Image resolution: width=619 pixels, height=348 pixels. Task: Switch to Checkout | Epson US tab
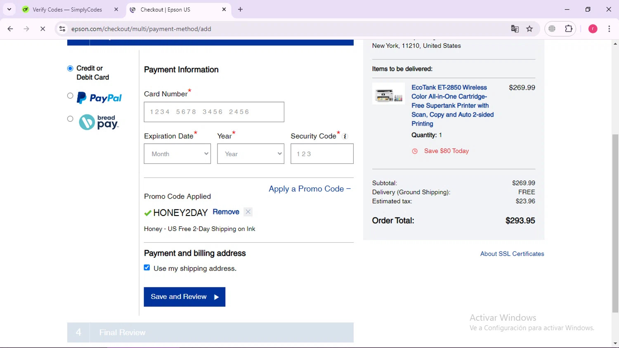(x=165, y=9)
